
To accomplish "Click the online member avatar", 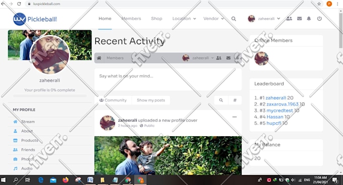I will [261, 59].
